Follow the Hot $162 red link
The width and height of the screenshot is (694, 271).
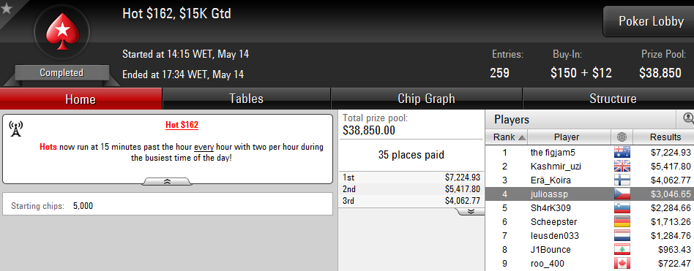tap(182, 125)
